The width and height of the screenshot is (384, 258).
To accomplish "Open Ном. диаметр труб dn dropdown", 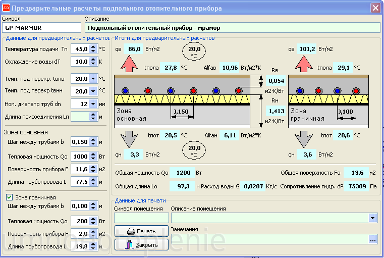I will 93,104.
